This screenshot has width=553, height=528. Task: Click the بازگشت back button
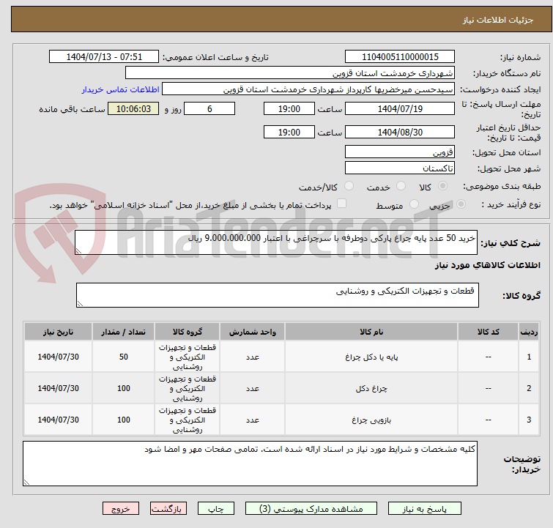168,508
